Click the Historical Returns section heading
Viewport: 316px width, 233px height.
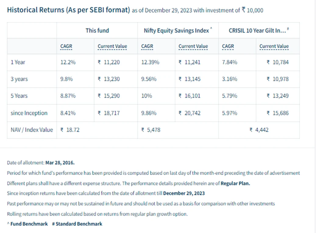coord(68,10)
